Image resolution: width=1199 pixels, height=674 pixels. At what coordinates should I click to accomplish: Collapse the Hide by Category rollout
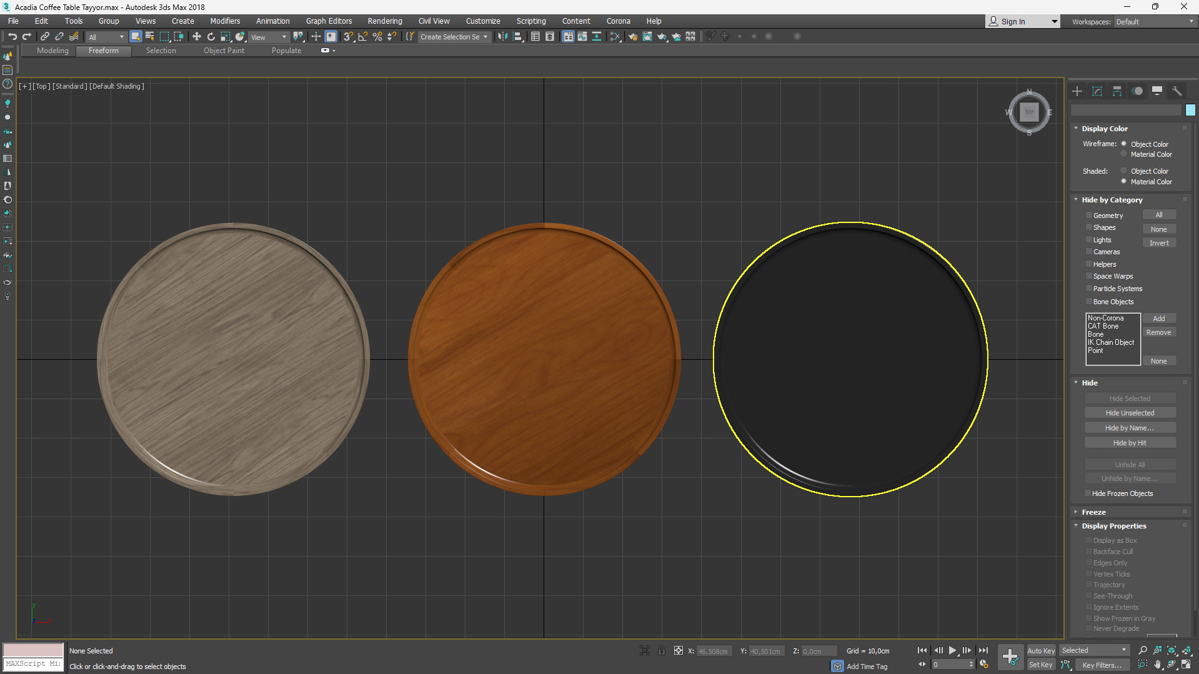click(x=1112, y=200)
